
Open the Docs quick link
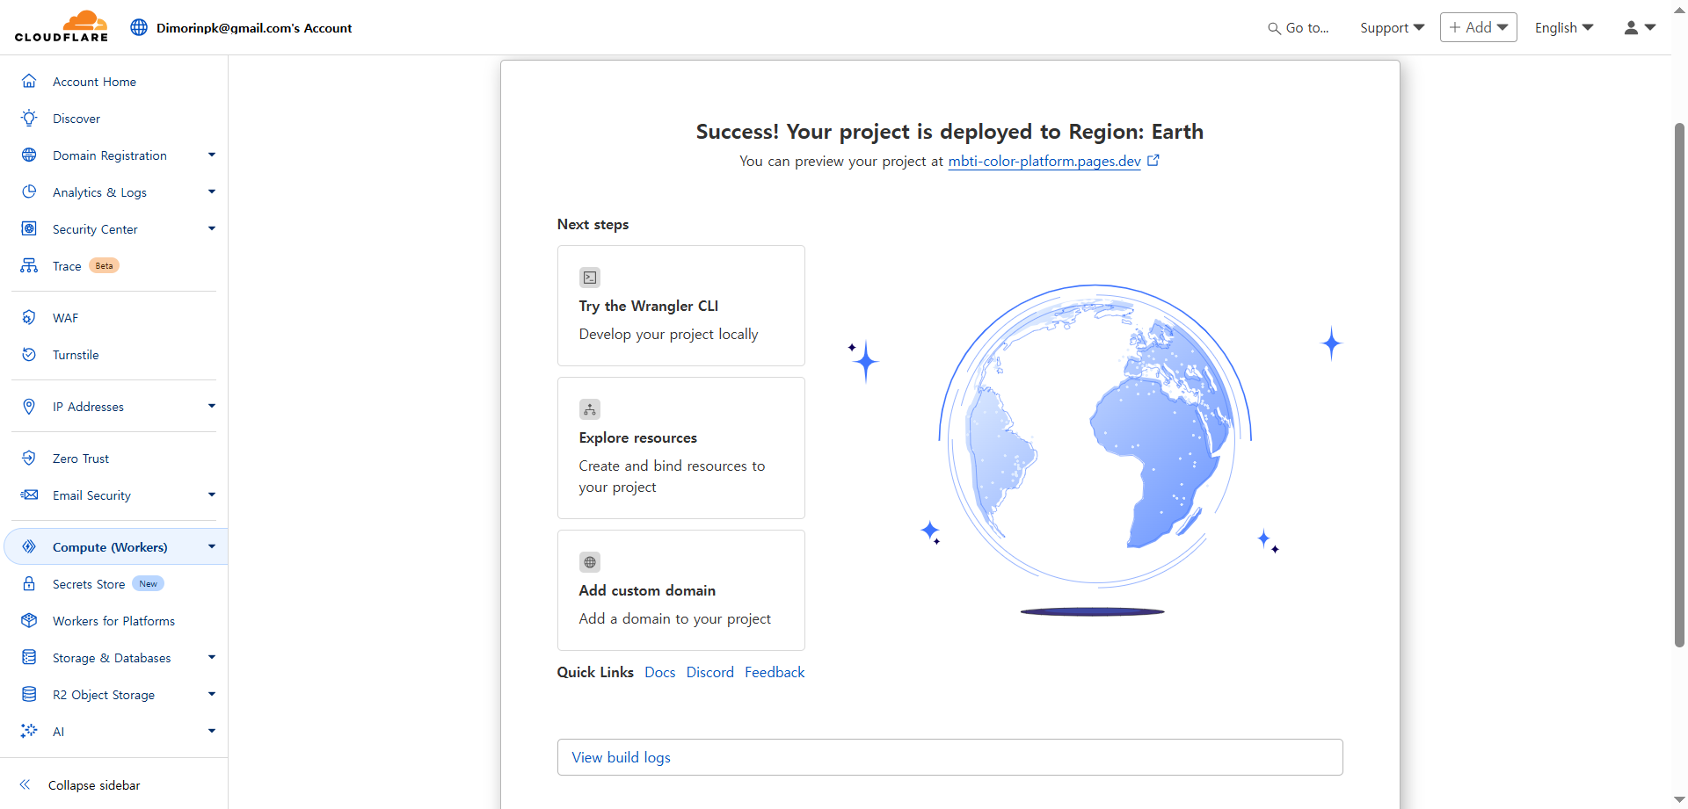[660, 672]
